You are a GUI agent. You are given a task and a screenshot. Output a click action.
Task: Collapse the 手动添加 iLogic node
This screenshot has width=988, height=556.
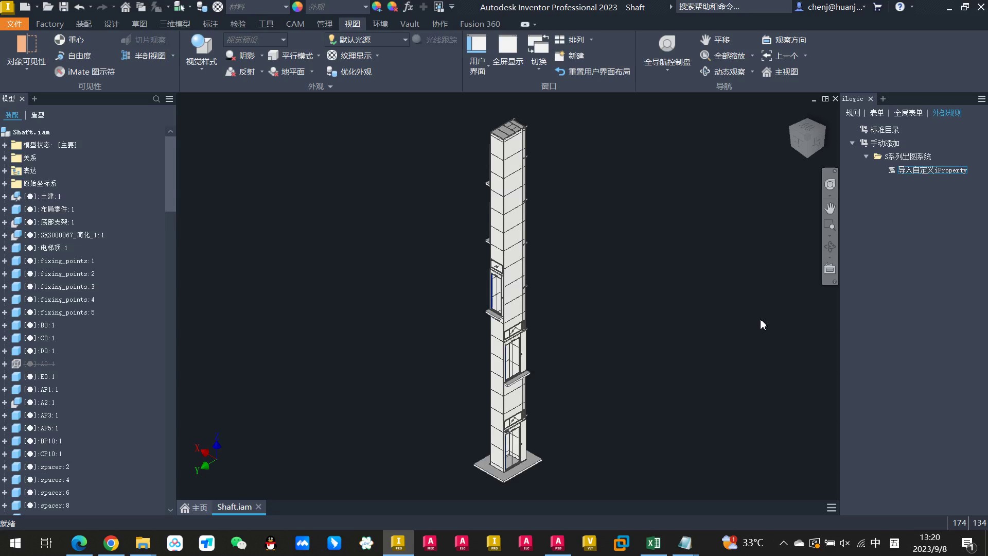click(x=852, y=143)
